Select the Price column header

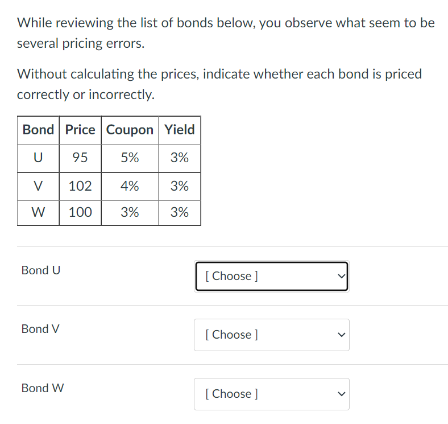80,130
